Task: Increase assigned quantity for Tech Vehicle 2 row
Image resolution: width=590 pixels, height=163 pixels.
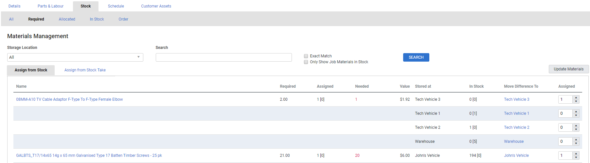Action: coord(576,125)
